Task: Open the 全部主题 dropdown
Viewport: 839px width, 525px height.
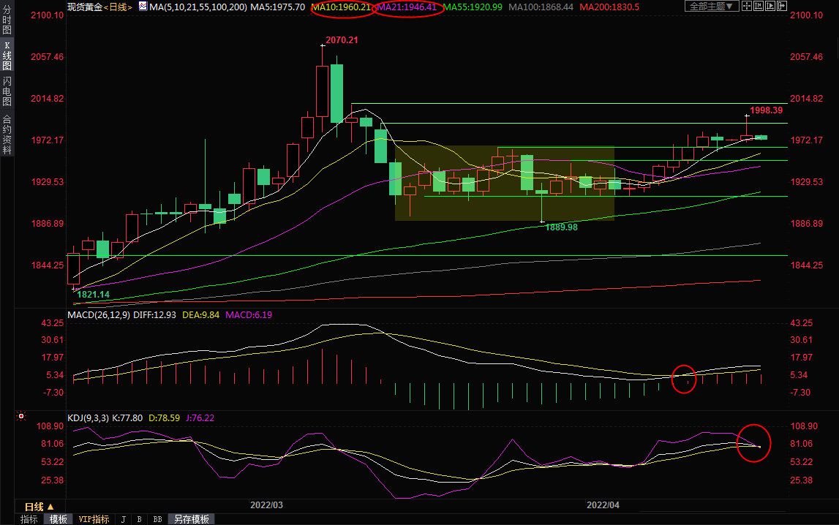Action: tap(710, 7)
